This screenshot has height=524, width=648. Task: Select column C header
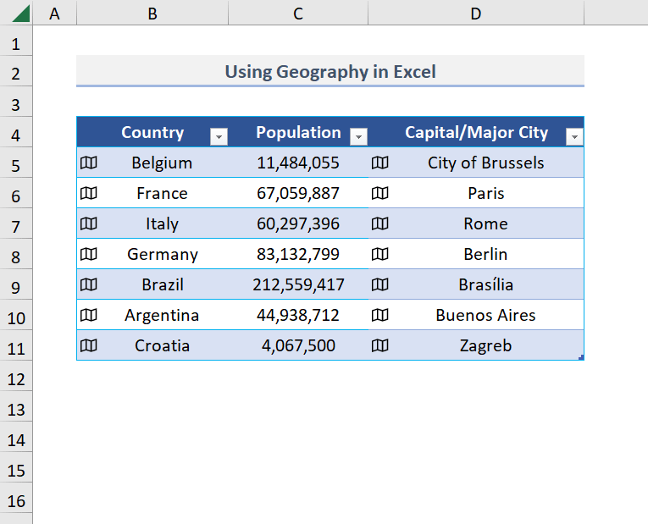click(298, 13)
